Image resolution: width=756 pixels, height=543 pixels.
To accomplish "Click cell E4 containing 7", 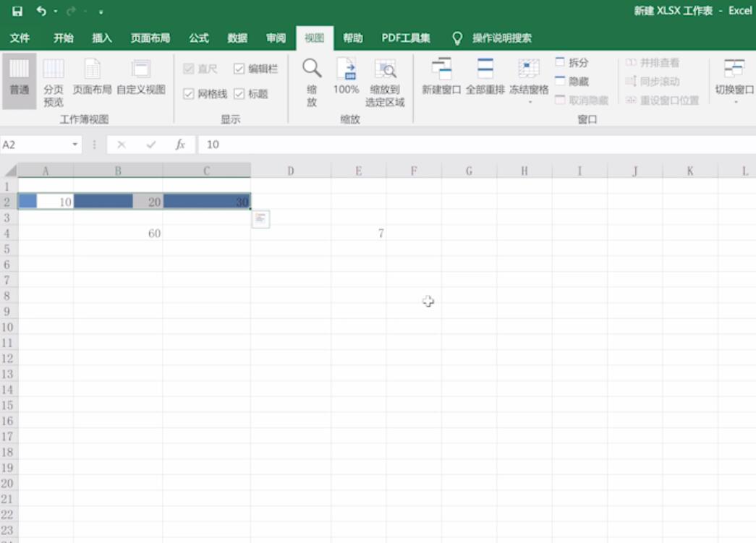I will pyautogui.click(x=358, y=234).
